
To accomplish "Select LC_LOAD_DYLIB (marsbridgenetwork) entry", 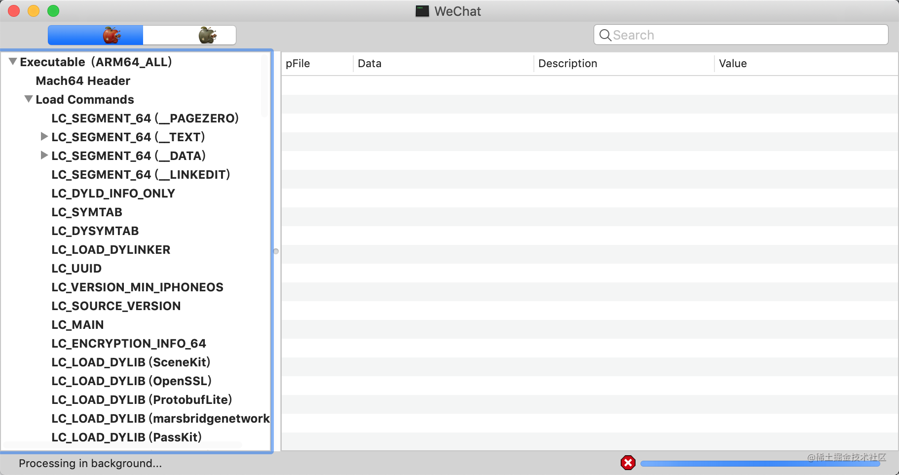I will pyautogui.click(x=160, y=418).
